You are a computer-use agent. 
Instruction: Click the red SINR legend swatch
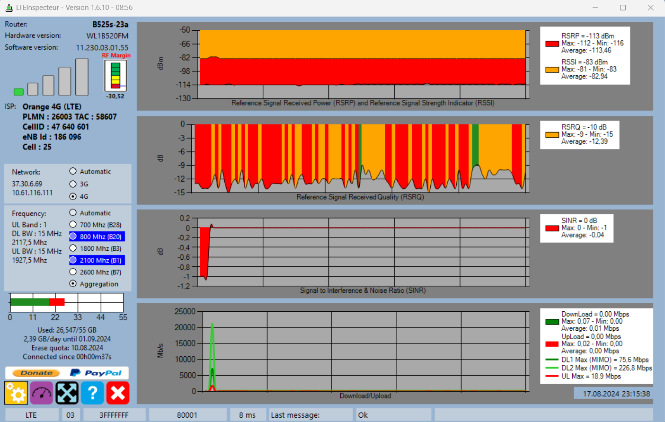point(552,228)
